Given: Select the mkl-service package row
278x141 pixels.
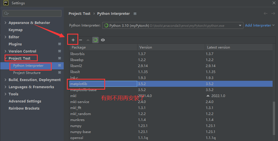Looking at the screenshot, I should coord(171,102).
